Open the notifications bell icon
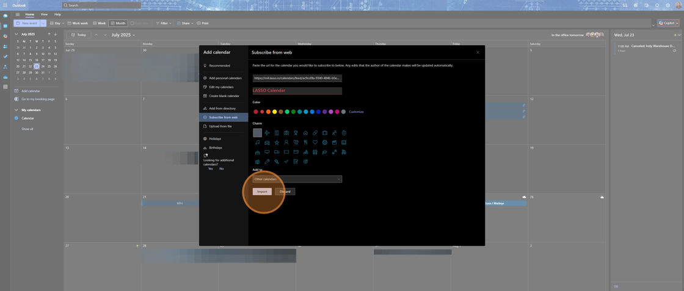 657,5
